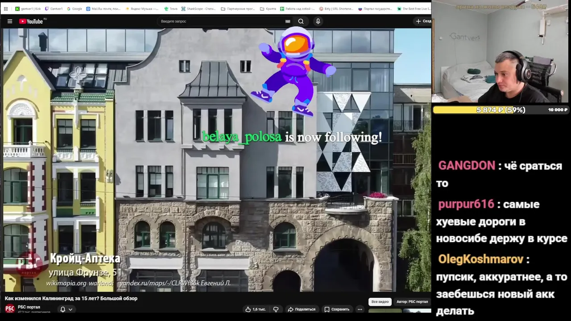Click the Создать create button

423,21
